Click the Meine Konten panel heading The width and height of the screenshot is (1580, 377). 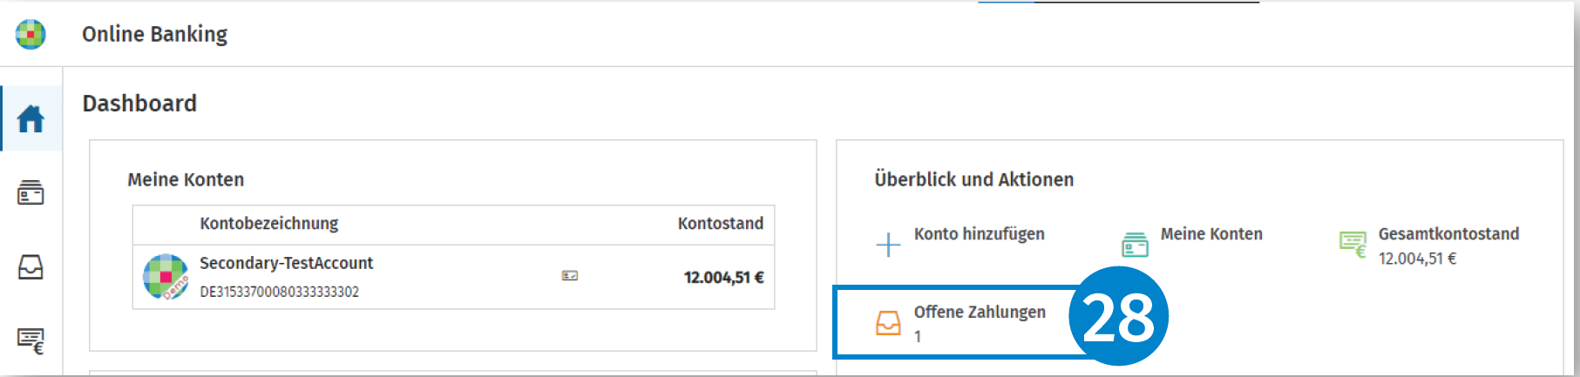click(186, 179)
